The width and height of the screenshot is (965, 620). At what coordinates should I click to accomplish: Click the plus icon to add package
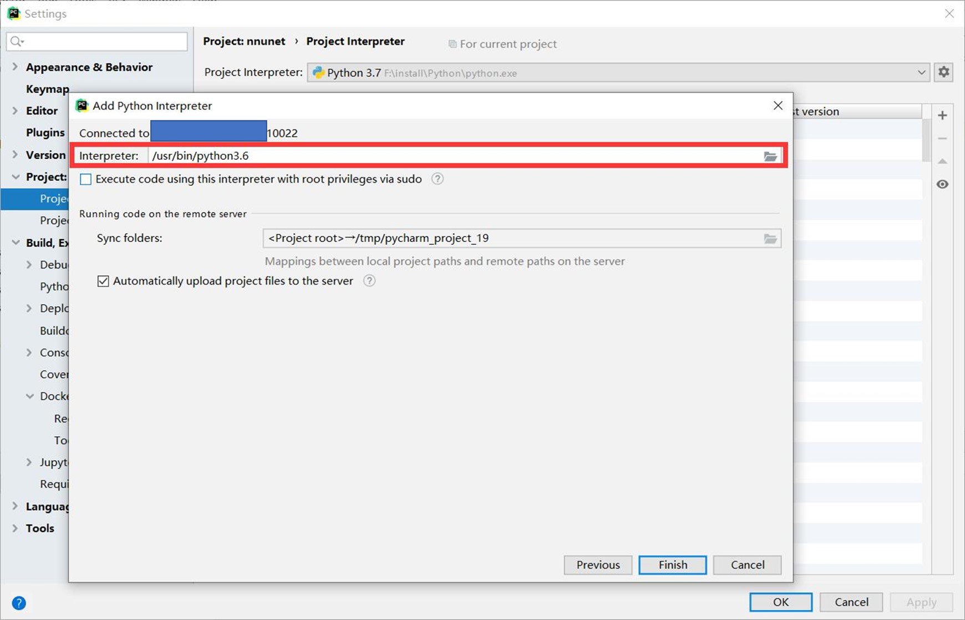coord(942,115)
